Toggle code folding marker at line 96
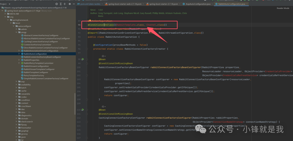The height and width of the screenshot is (141, 293). pos(87,49)
